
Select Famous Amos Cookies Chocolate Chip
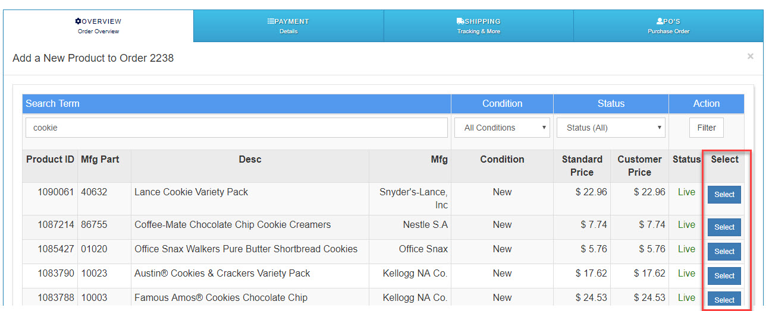[x=724, y=299]
